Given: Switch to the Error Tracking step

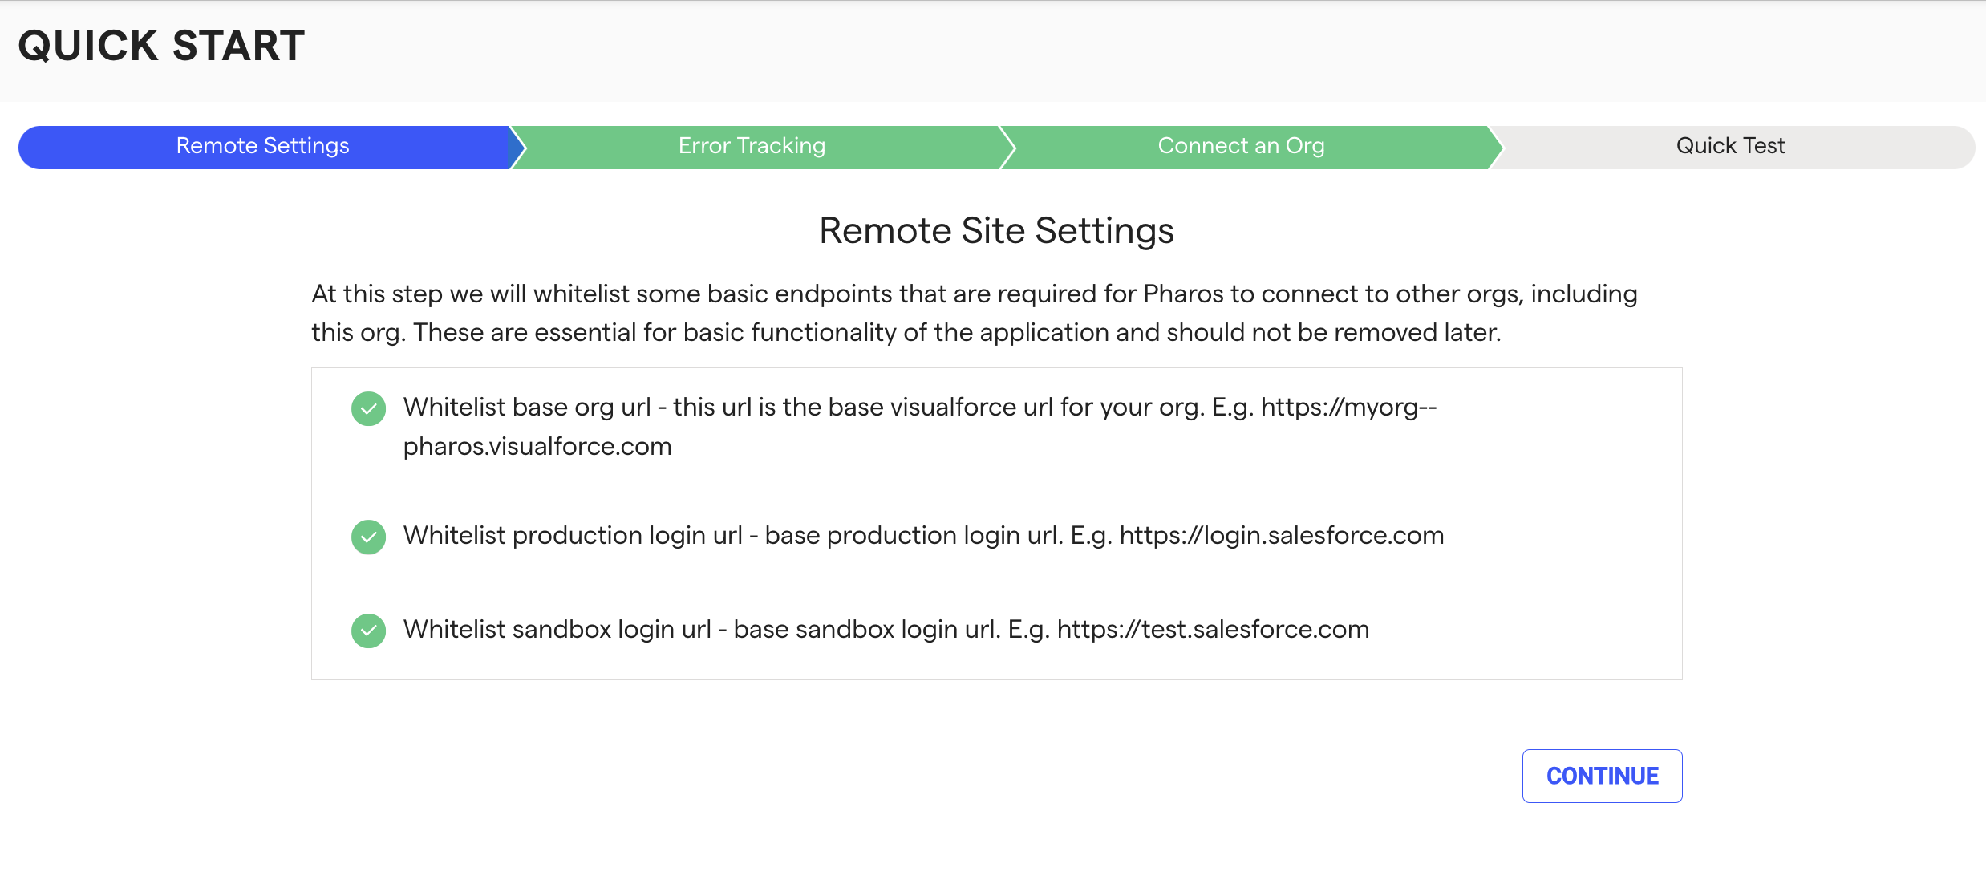Looking at the screenshot, I should point(752,147).
